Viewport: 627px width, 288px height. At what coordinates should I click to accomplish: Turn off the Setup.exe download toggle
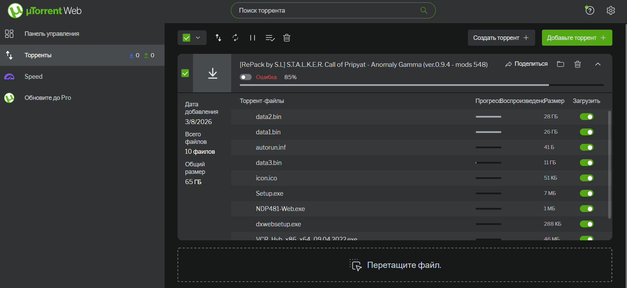click(x=586, y=193)
